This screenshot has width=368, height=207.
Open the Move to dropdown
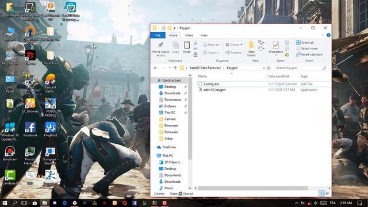coord(212,45)
